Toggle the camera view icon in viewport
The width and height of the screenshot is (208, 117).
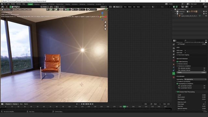pos(105,29)
